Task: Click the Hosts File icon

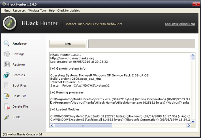Action: coord(7,96)
